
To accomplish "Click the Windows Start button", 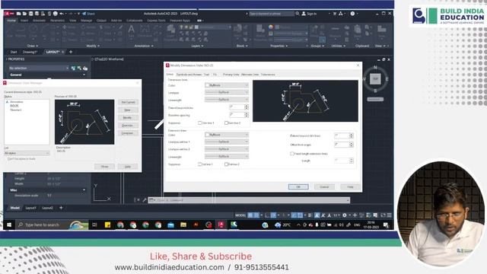I will tap(9, 225).
